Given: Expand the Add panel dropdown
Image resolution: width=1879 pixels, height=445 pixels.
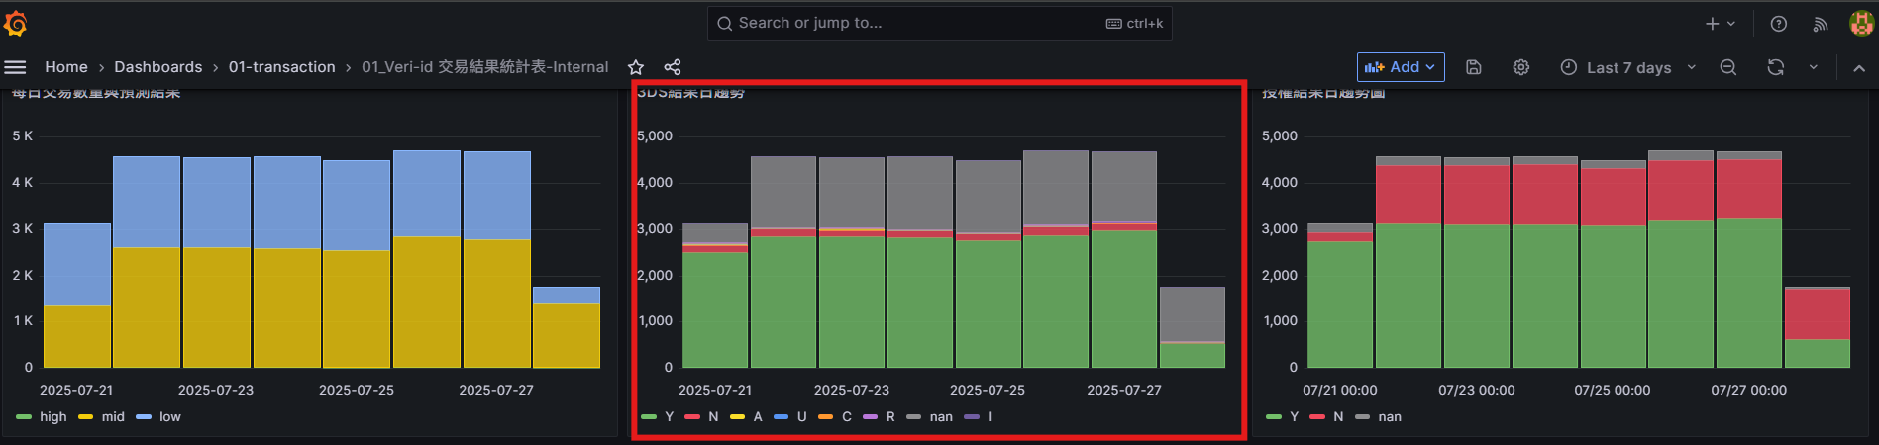Looking at the screenshot, I should (1401, 67).
